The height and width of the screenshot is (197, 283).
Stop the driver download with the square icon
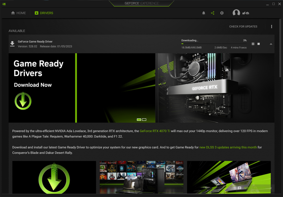pyautogui.click(x=258, y=44)
